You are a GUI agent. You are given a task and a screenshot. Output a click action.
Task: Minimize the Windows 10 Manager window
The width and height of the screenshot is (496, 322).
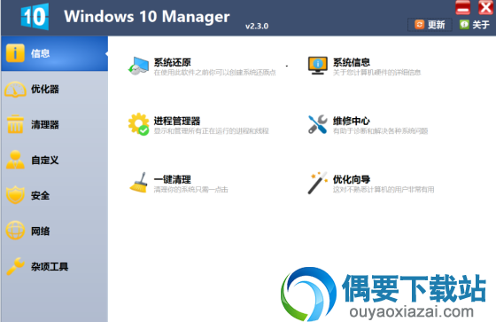click(462, 8)
